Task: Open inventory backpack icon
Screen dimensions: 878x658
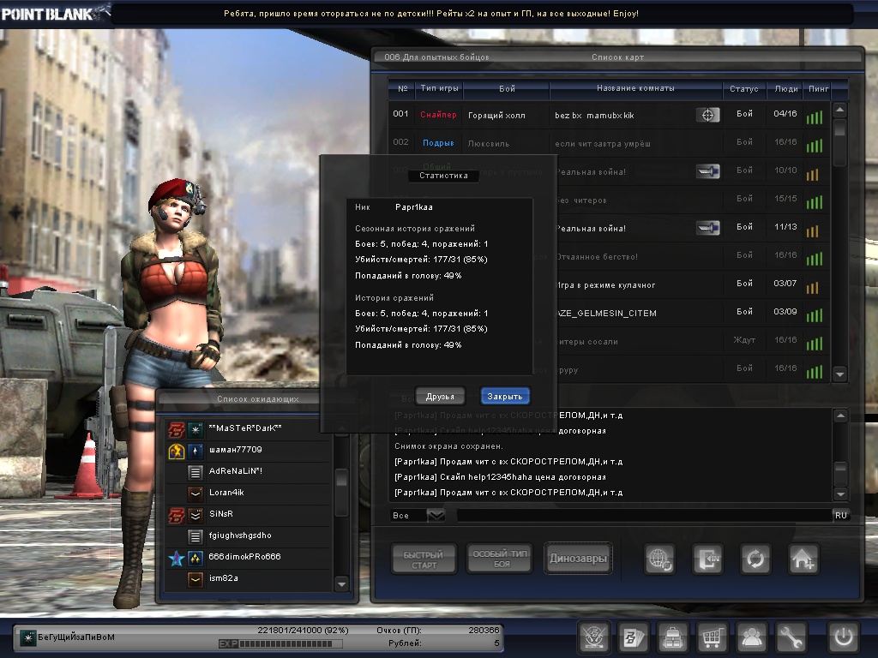Action: pos(672,637)
